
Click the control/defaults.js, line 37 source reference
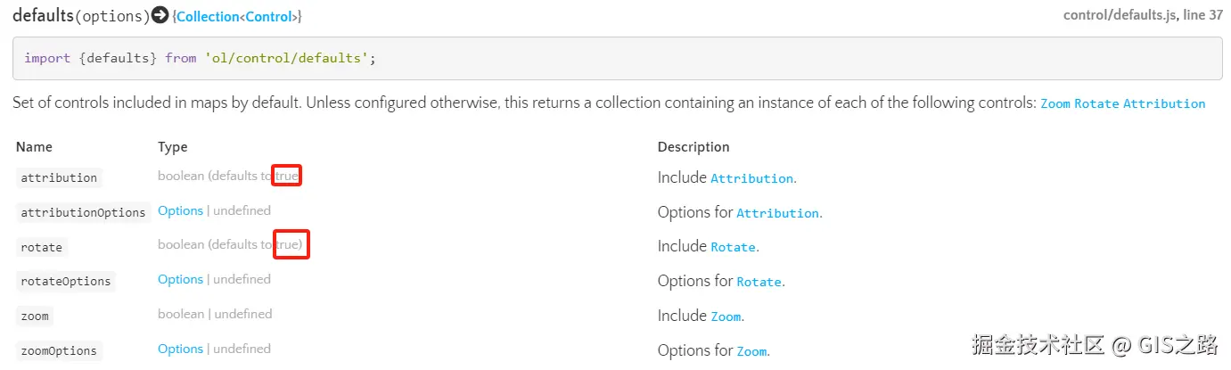click(x=1142, y=15)
